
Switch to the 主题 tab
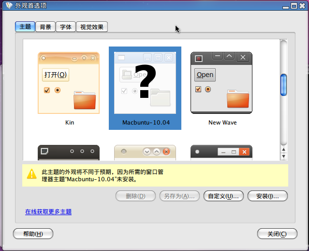click(x=25, y=27)
